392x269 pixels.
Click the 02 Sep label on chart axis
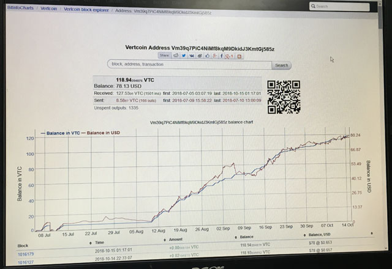click(223, 229)
